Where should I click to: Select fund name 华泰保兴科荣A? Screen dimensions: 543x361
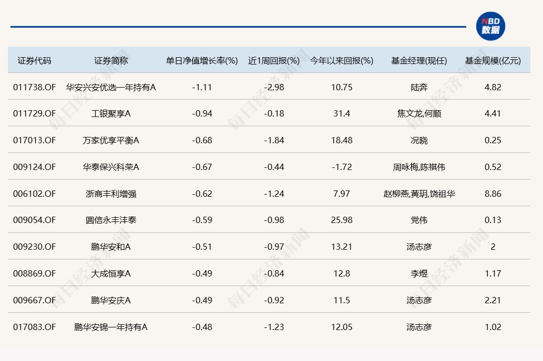[x=111, y=167]
